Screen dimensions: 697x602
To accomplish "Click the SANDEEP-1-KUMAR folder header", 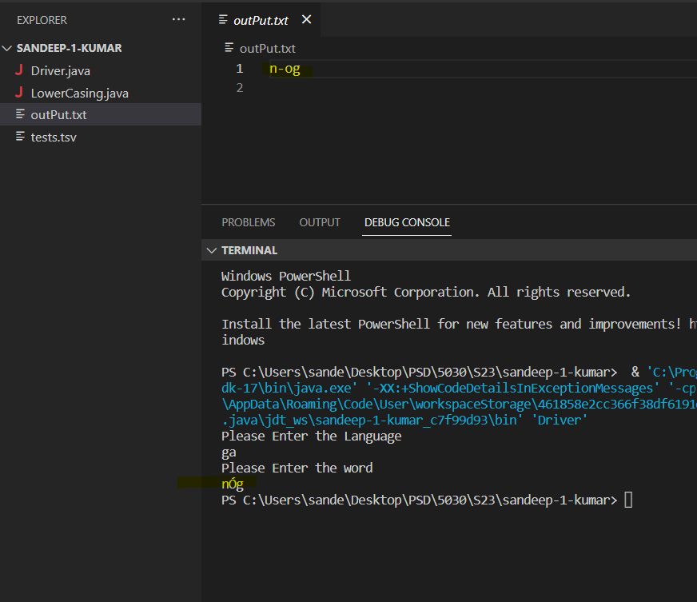I will pyautogui.click(x=69, y=48).
